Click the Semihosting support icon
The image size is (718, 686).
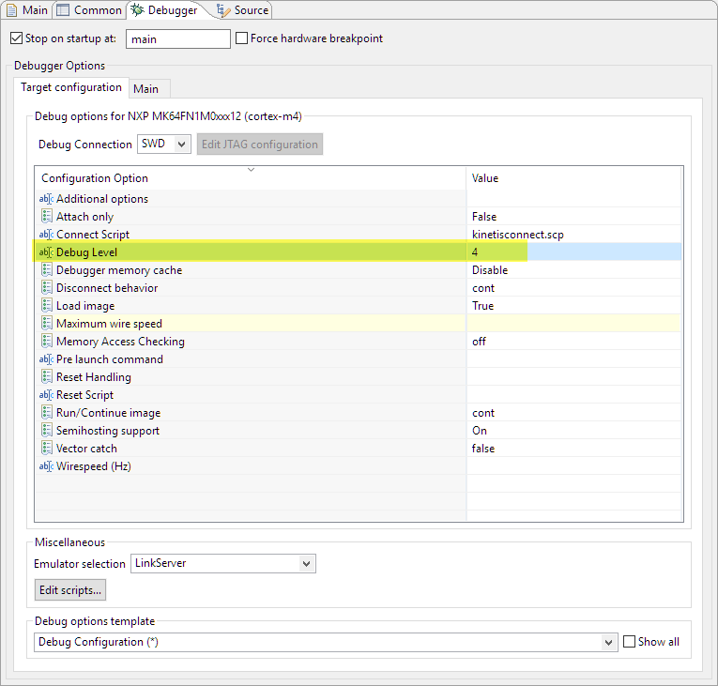(x=47, y=431)
